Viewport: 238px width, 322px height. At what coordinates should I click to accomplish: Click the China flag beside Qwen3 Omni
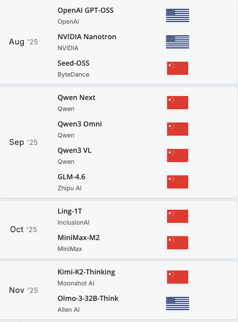[x=178, y=129]
